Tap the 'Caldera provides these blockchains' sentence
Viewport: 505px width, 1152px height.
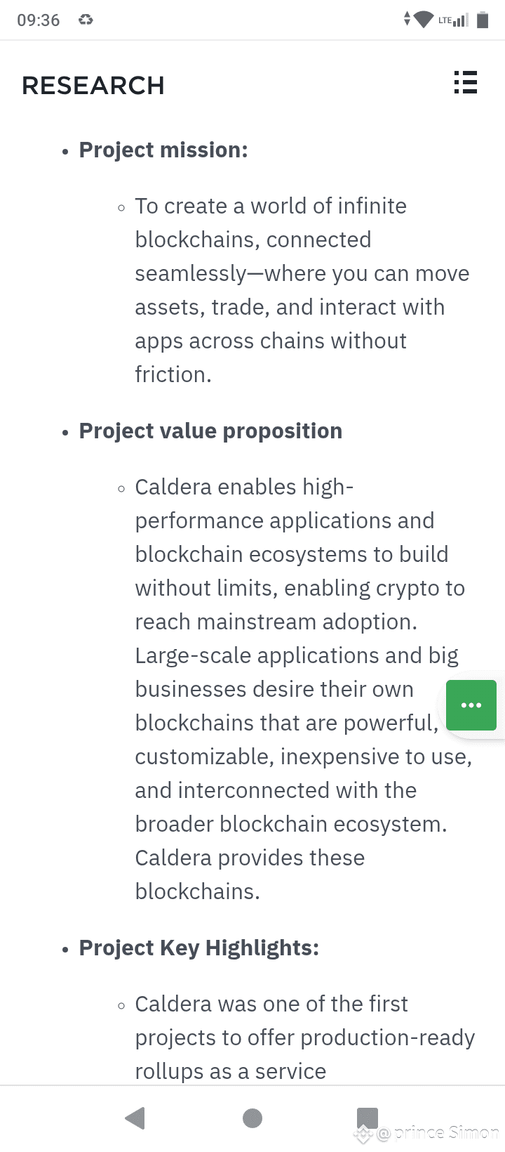[x=250, y=875]
